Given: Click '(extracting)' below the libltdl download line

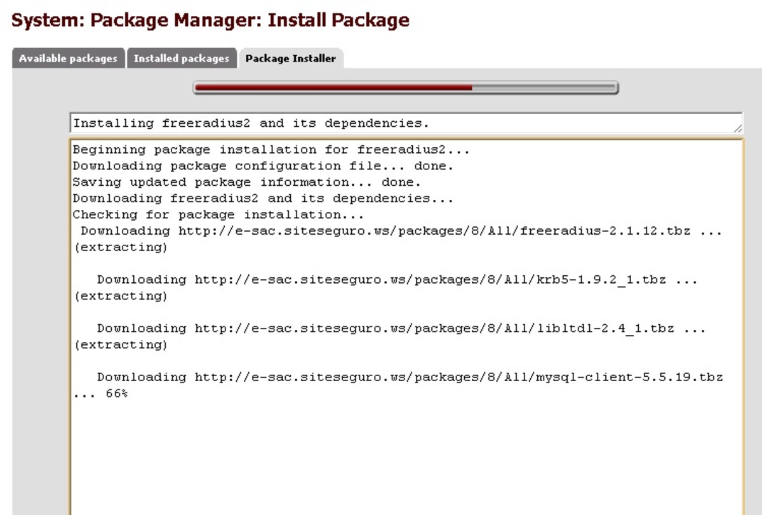Looking at the screenshot, I should point(121,345).
